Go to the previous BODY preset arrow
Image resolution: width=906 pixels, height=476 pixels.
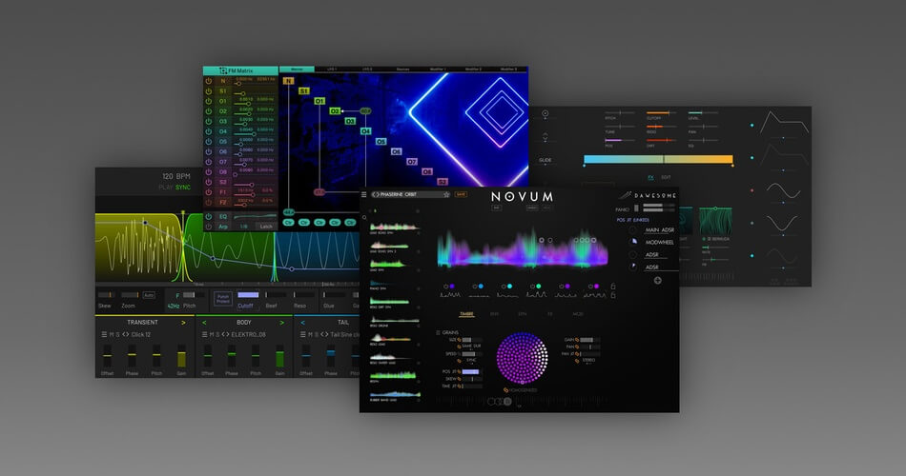pos(204,323)
